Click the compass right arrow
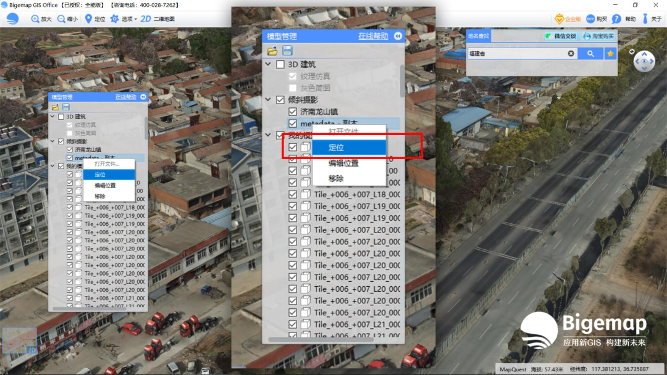Screen dimensions: 667x375 click(x=652, y=62)
